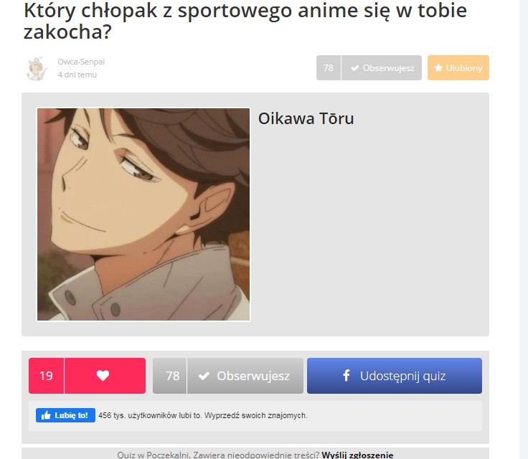The height and width of the screenshot is (459, 528).
Task: Click the Udostępnij quiz button
Action: point(395,376)
